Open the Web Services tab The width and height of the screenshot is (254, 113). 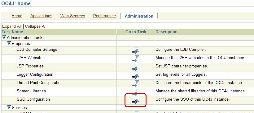(73, 16)
